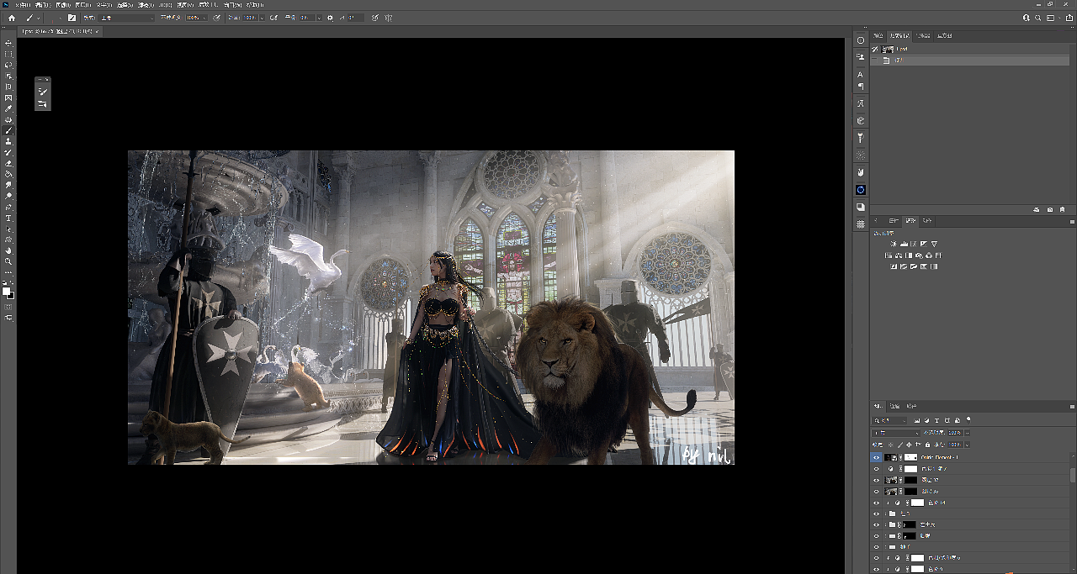1077x574 pixels.
Task: Open symmetry butterfly options
Action: click(388, 18)
